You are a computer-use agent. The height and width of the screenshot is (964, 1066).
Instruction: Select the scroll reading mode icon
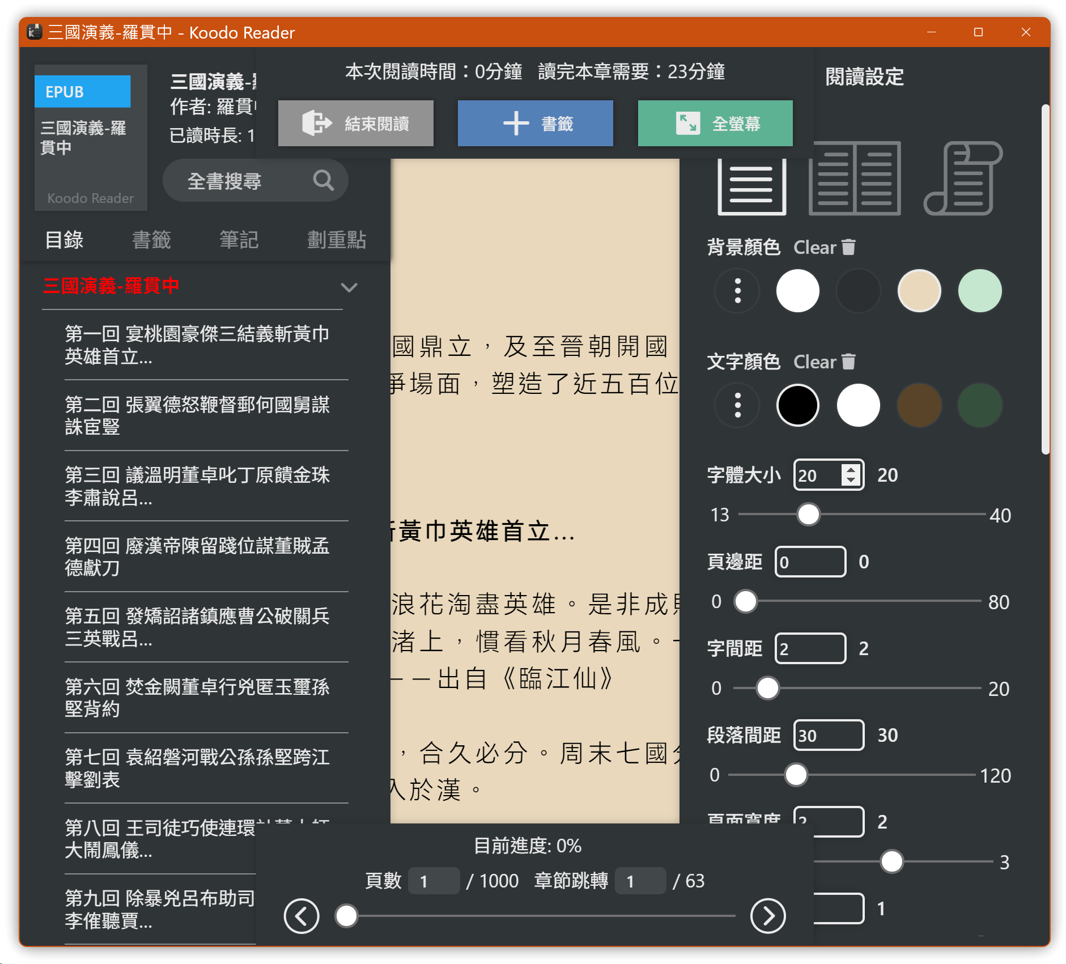pos(963,178)
